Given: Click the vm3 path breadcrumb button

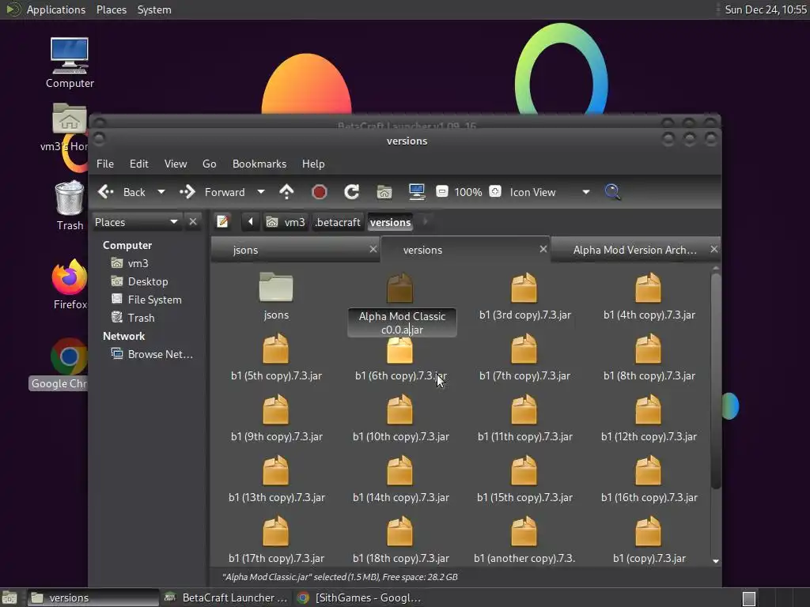Looking at the screenshot, I should click(x=286, y=222).
